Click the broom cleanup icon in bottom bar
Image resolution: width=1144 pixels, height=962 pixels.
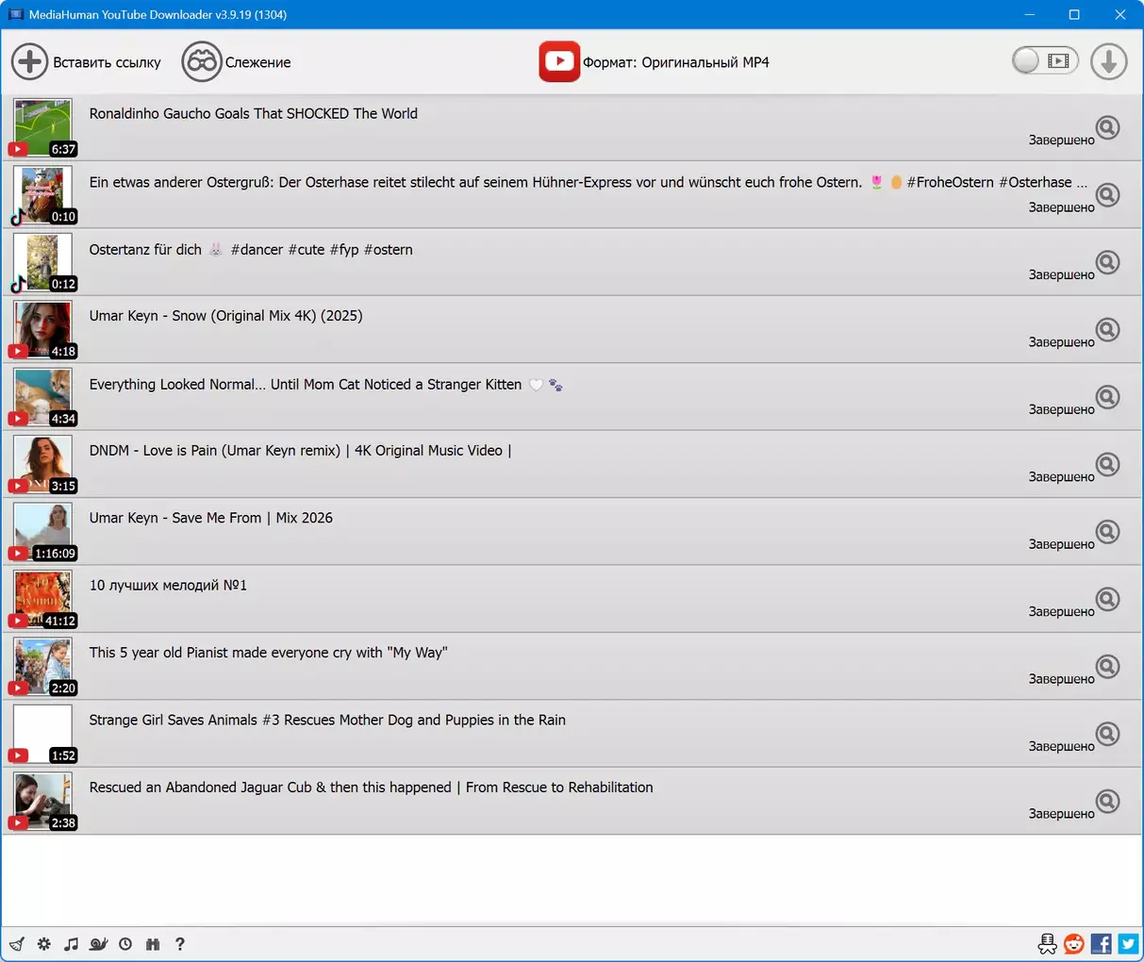[17, 944]
